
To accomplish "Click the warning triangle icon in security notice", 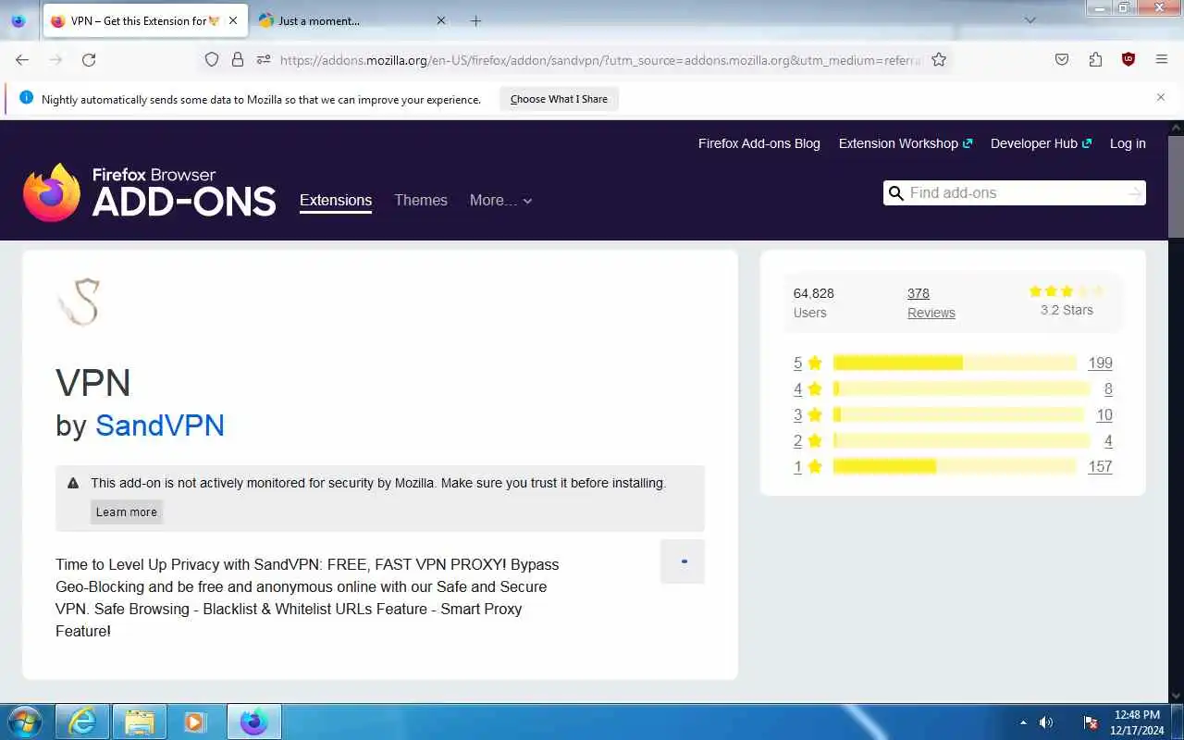I will point(73,483).
